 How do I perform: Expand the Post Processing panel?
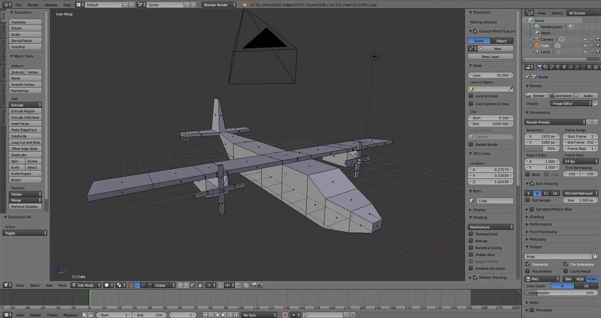543,232
